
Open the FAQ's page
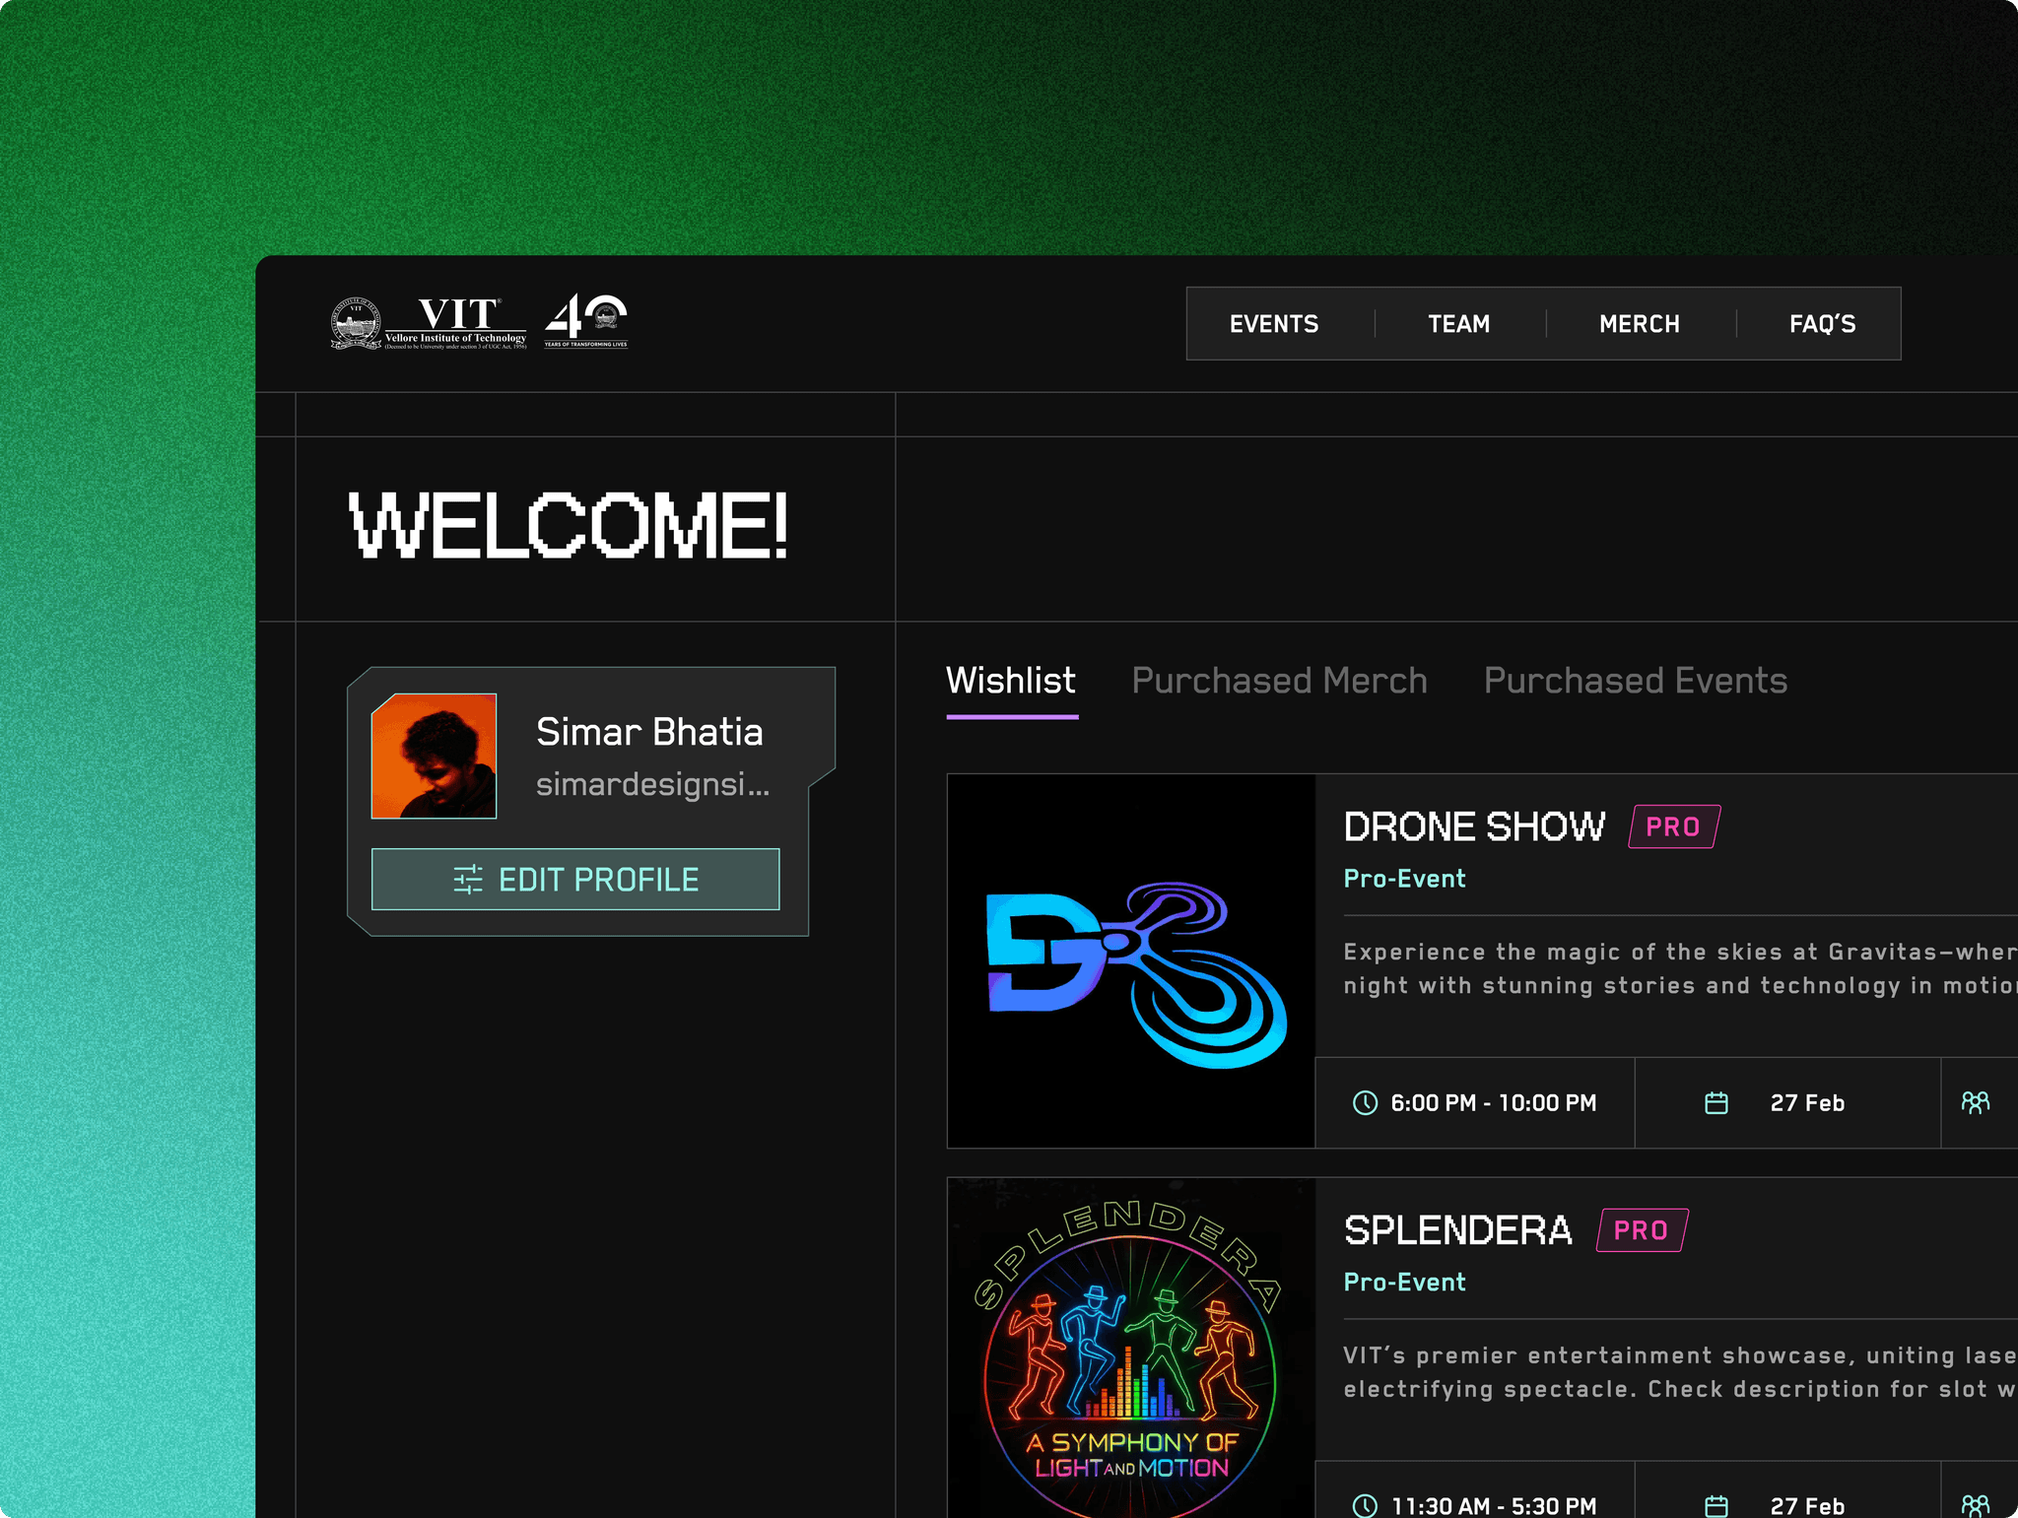point(1822,324)
